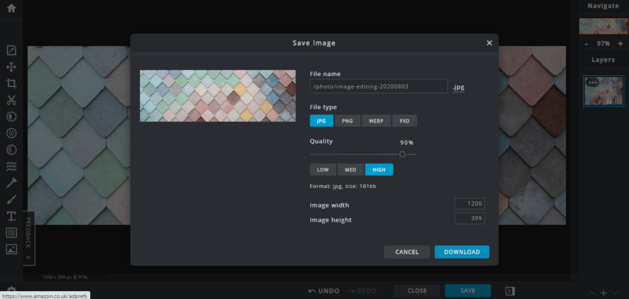The height and width of the screenshot is (299, 629).
Task: Click the Home icon
Action: click(11, 9)
